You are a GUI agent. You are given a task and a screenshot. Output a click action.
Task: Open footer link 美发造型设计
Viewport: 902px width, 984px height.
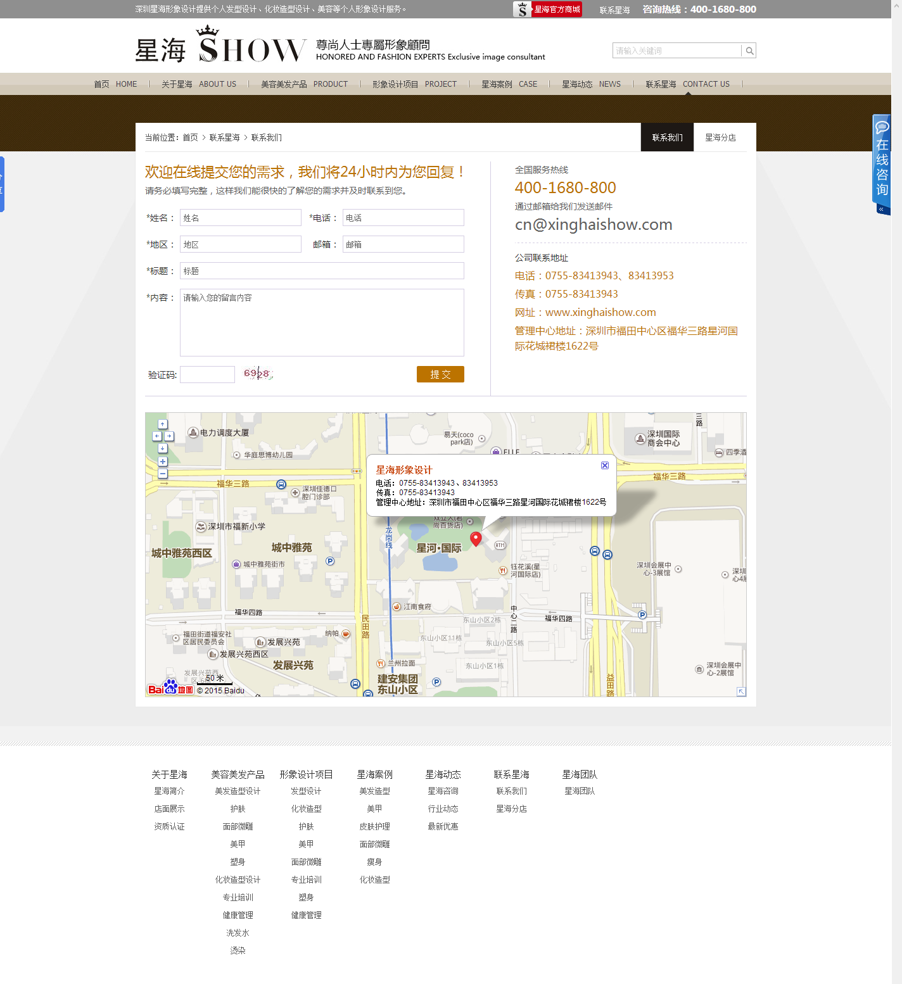[238, 791]
